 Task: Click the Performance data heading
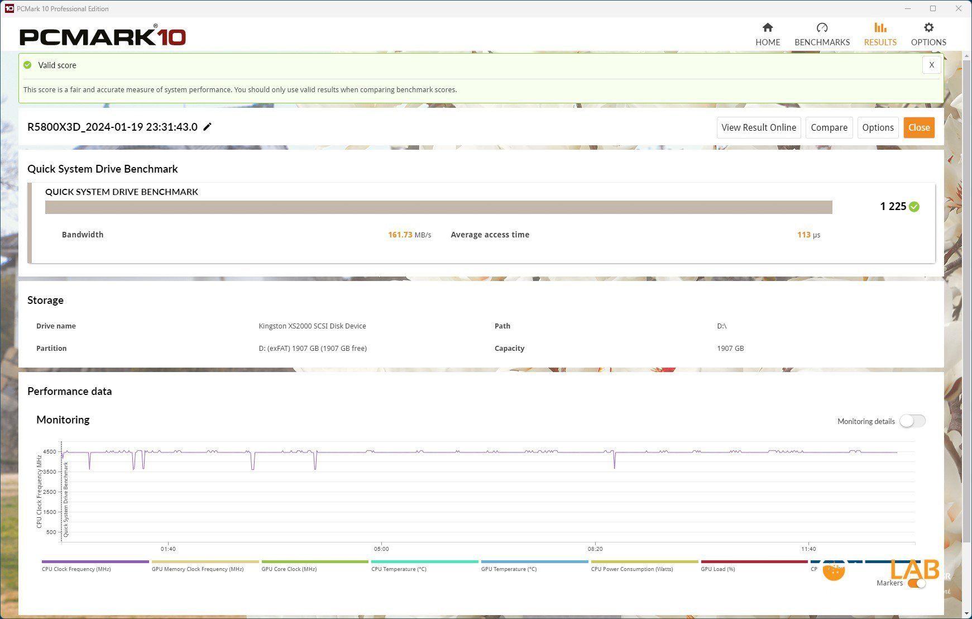tap(69, 391)
